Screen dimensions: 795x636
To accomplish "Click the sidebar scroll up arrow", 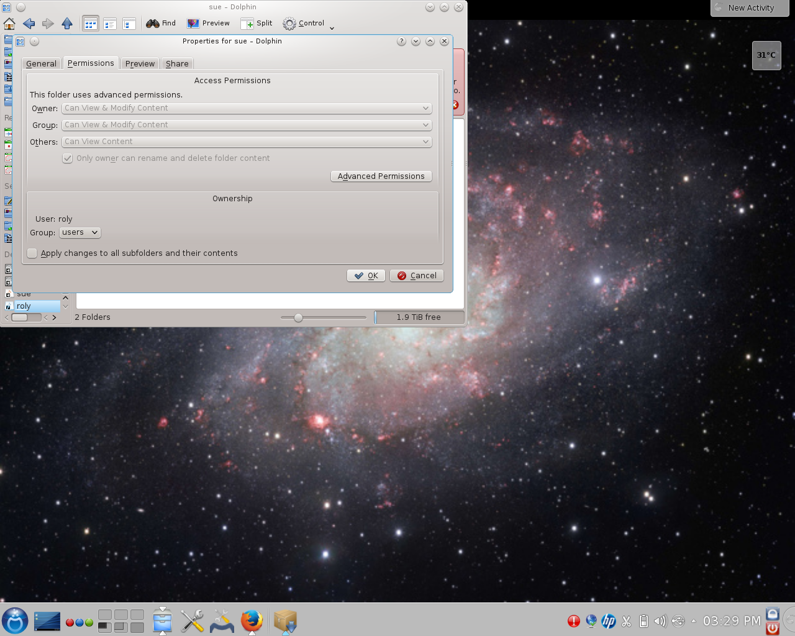I will pyautogui.click(x=65, y=298).
